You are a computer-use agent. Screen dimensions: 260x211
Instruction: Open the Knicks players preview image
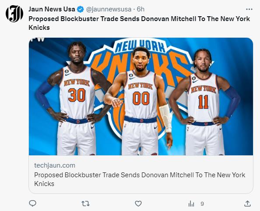(141, 97)
